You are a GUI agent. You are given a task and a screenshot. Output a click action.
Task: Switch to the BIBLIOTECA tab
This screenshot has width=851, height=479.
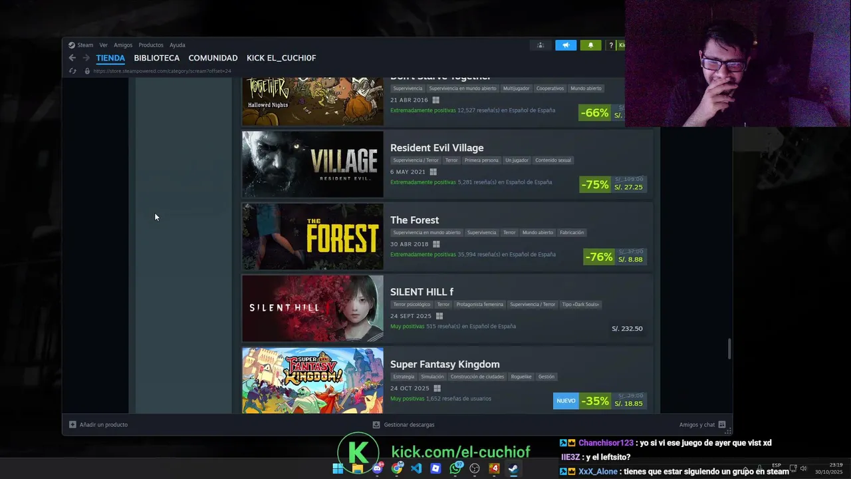(x=157, y=58)
